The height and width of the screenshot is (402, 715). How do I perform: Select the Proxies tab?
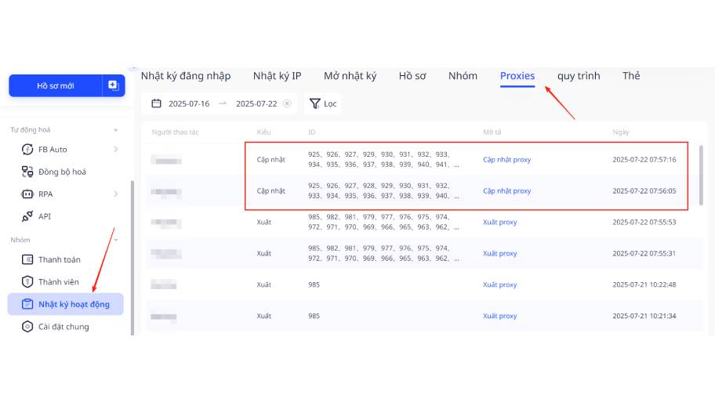[x=517, y=76]
